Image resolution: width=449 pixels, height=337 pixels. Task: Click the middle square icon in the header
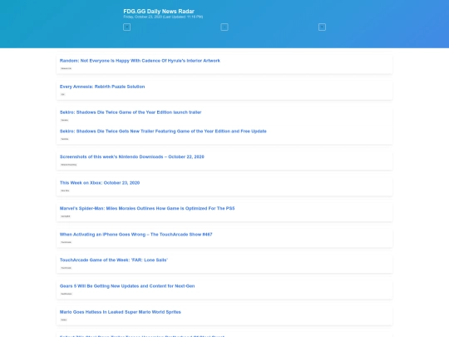tap(224, 27)
